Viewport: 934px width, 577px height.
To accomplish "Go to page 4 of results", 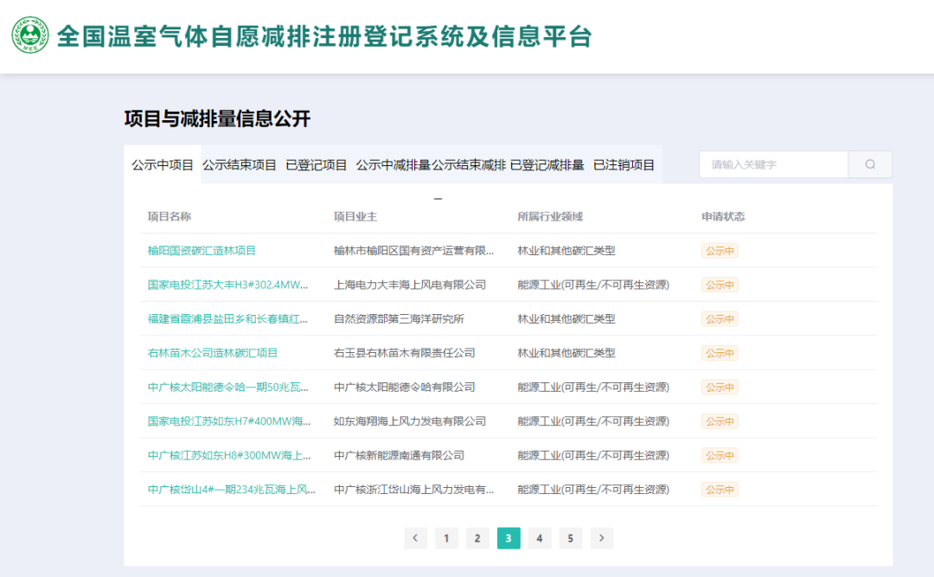I will 539,538.
